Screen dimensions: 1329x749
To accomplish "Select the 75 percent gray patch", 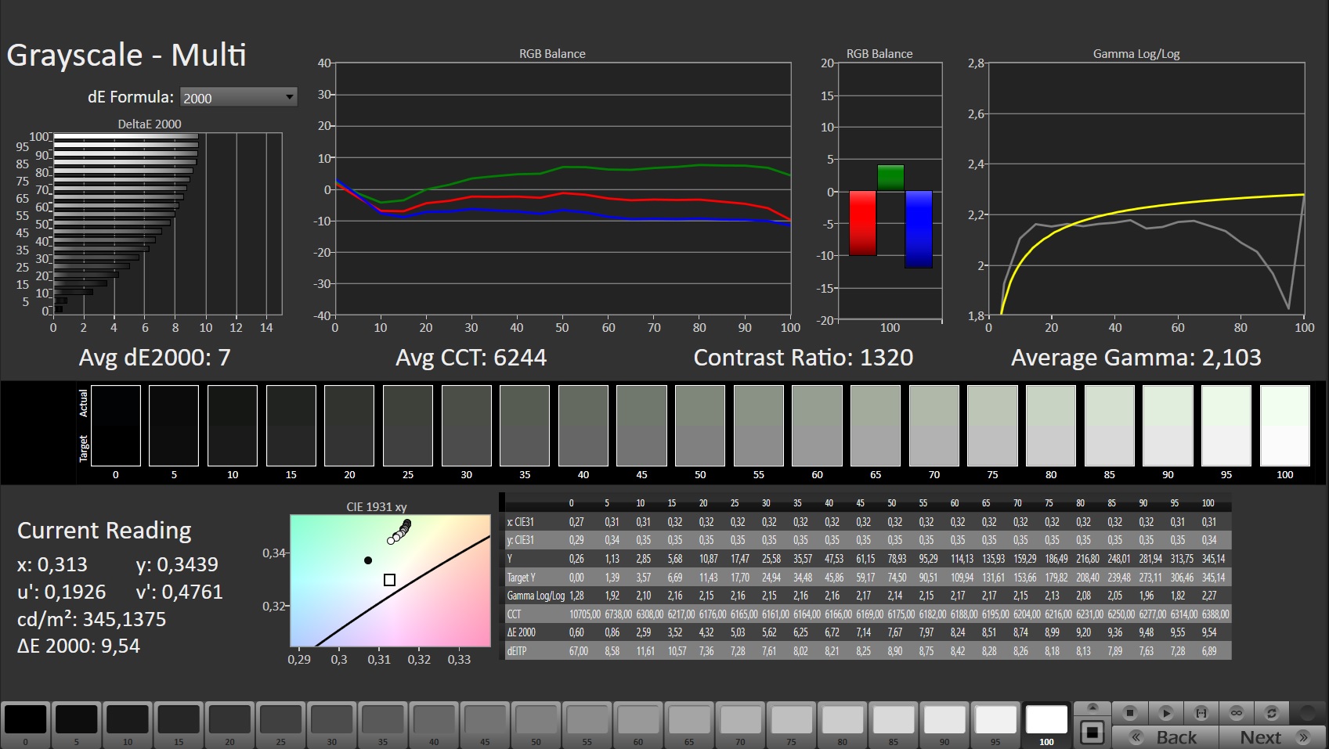I will click(791, 720).
